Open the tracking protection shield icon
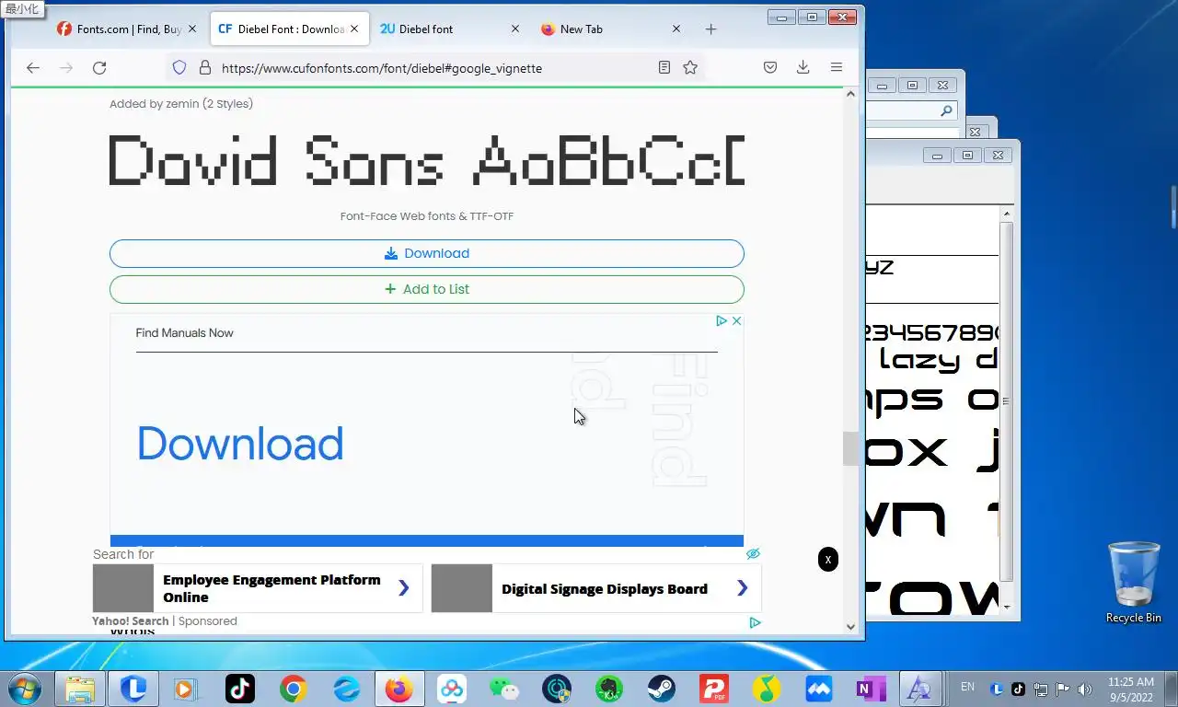The height and width of the screenshot is (707, 1178). pos(179,67)
